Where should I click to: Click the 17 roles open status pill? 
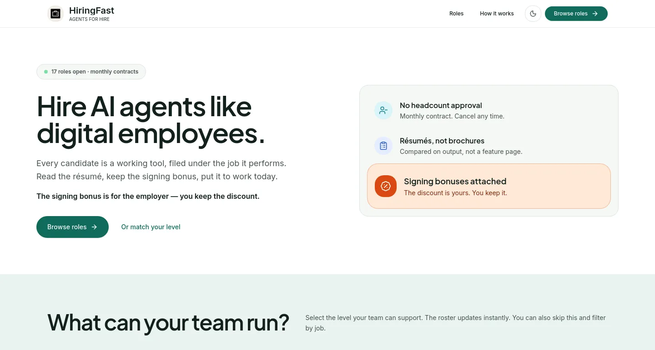coord(91,72)
